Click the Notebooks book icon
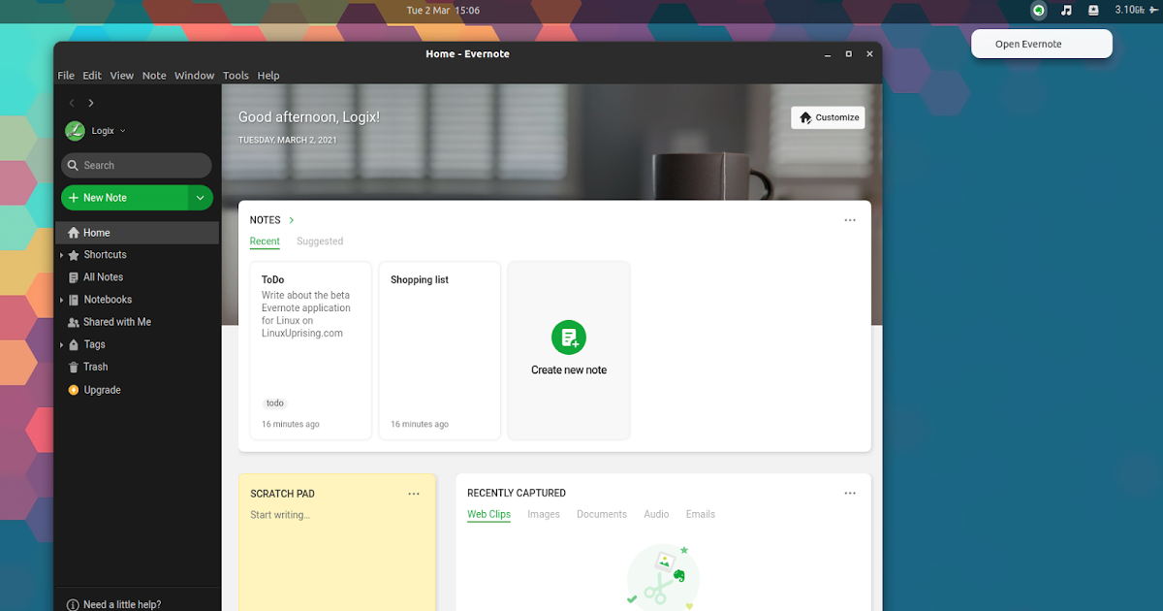 pos(74,300)
